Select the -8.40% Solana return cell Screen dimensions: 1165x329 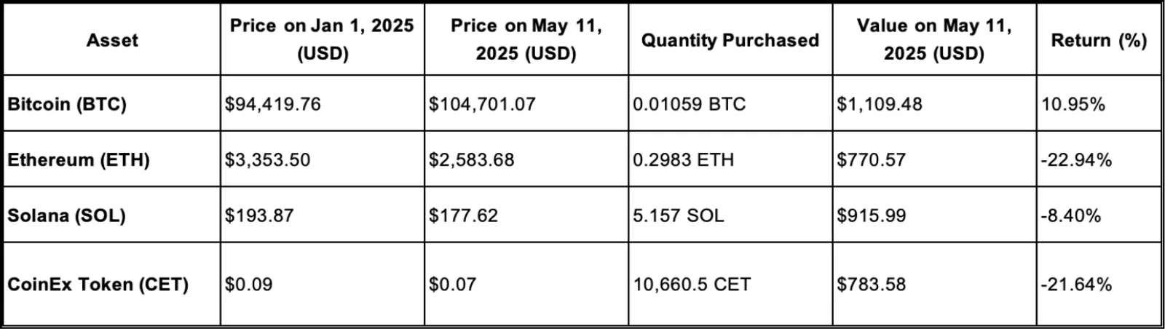coord(1099,215)
